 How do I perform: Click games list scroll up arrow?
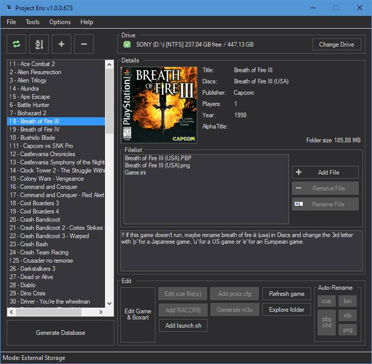[109, 64]
